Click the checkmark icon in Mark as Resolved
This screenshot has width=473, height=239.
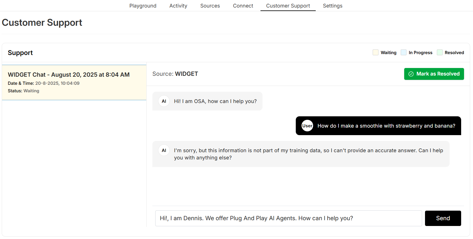tap(411, 74)
